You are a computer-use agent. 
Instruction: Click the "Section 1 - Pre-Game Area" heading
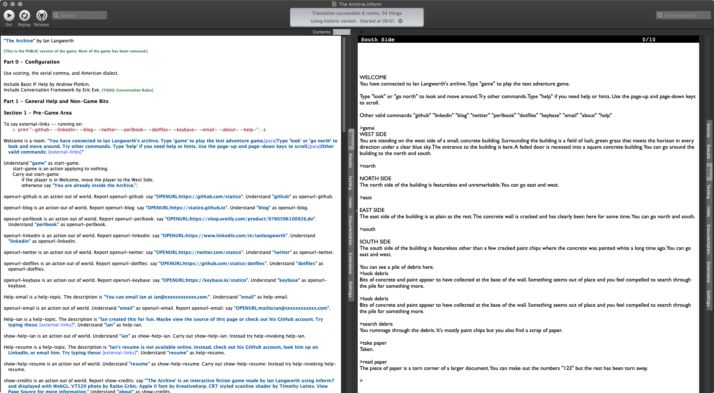(38, 113)
